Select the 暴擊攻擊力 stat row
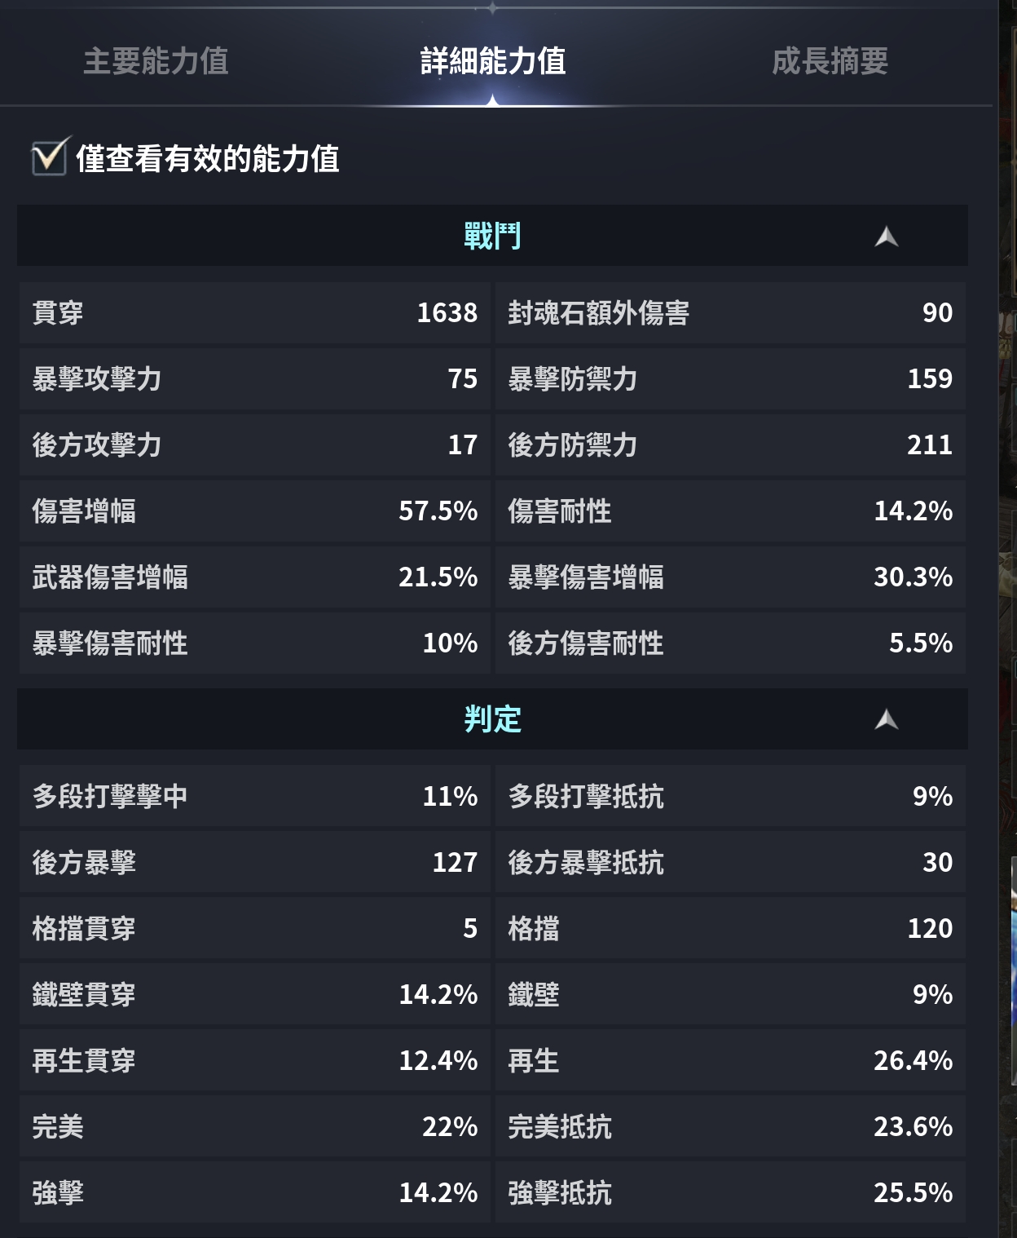 click(254, 379)
